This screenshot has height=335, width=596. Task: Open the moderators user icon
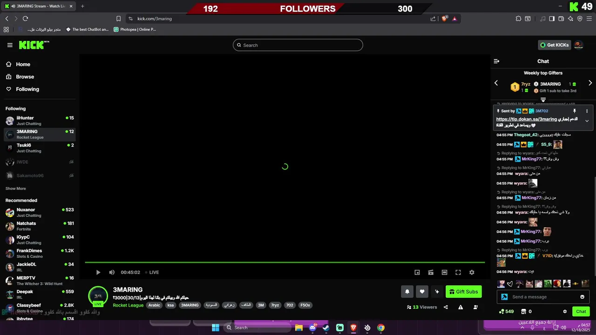click(x=475, y=307)
